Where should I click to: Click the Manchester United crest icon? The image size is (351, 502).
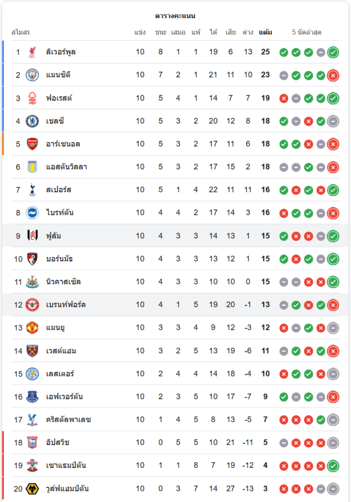point(32,328)
